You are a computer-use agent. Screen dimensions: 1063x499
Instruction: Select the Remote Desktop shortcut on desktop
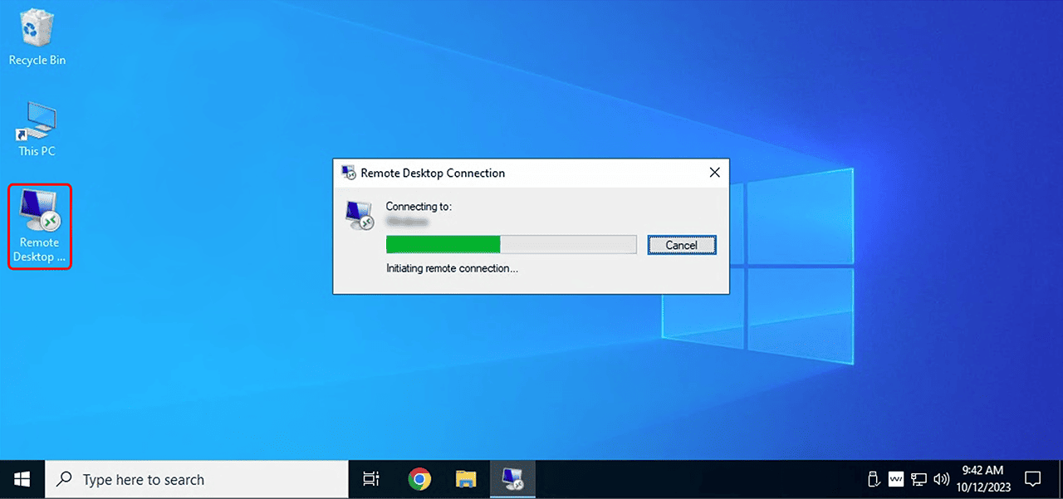click(x=40, y=226)
